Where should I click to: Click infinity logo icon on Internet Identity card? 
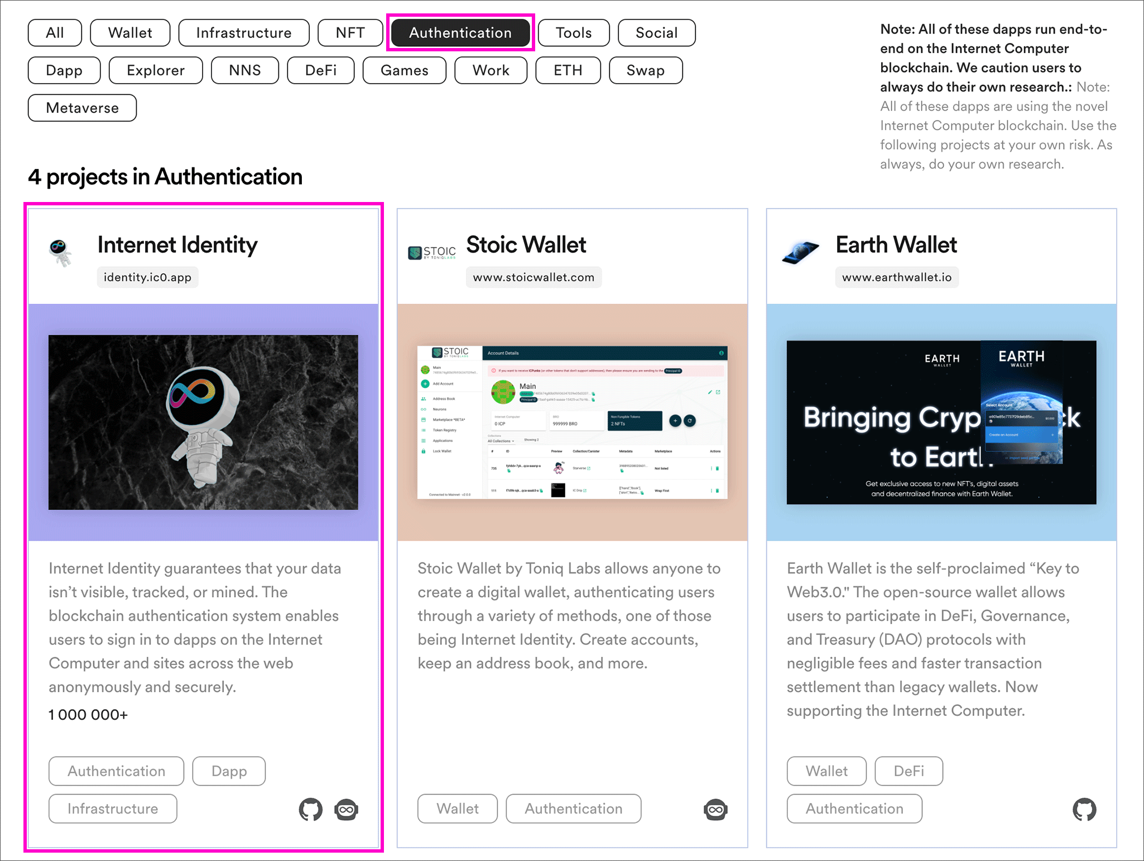(346, 809)
